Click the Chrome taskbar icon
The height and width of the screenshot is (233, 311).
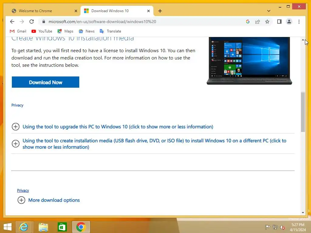81,227
